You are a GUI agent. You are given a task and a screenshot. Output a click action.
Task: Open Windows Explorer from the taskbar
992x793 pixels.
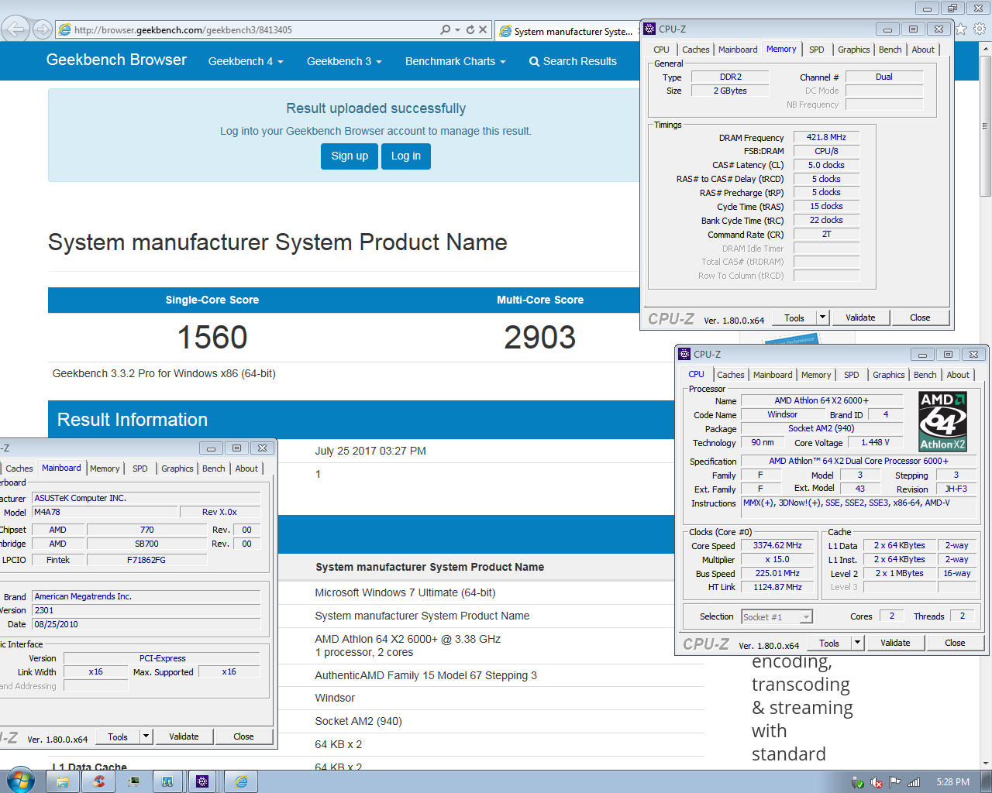62,781
